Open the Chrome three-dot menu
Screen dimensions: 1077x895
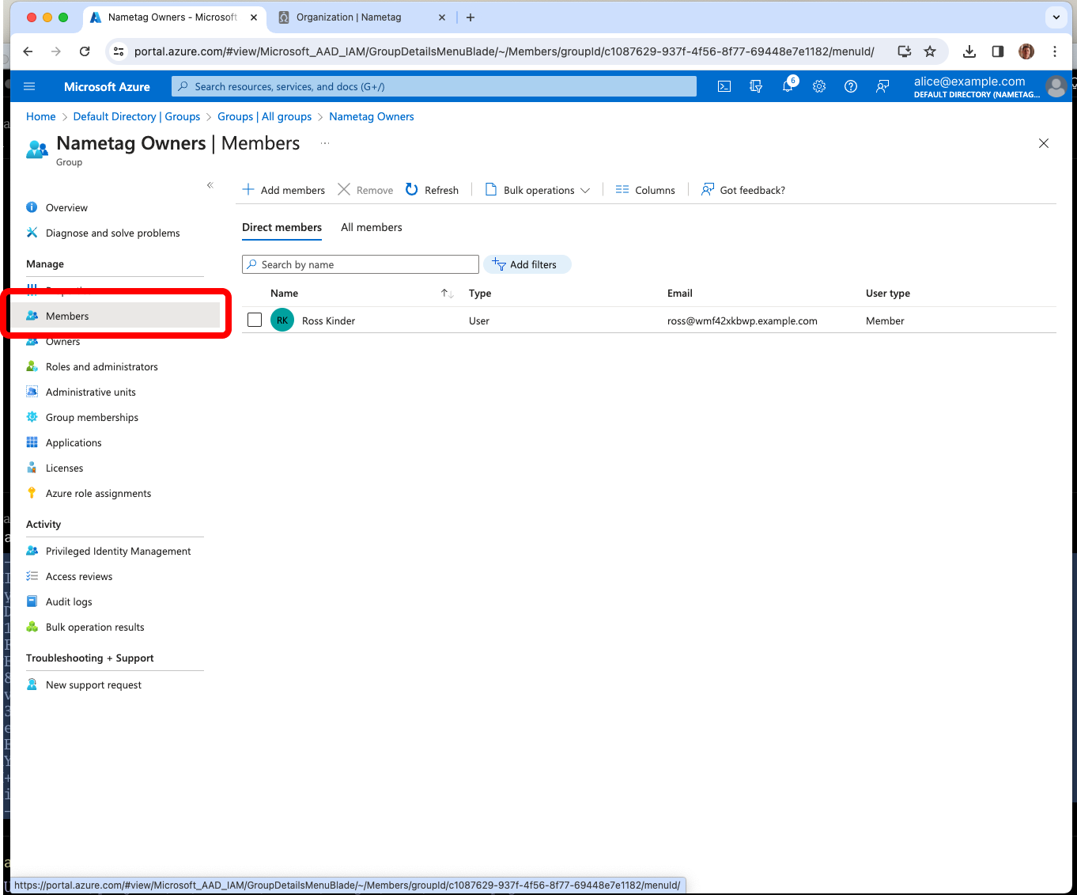point(1055,51)
